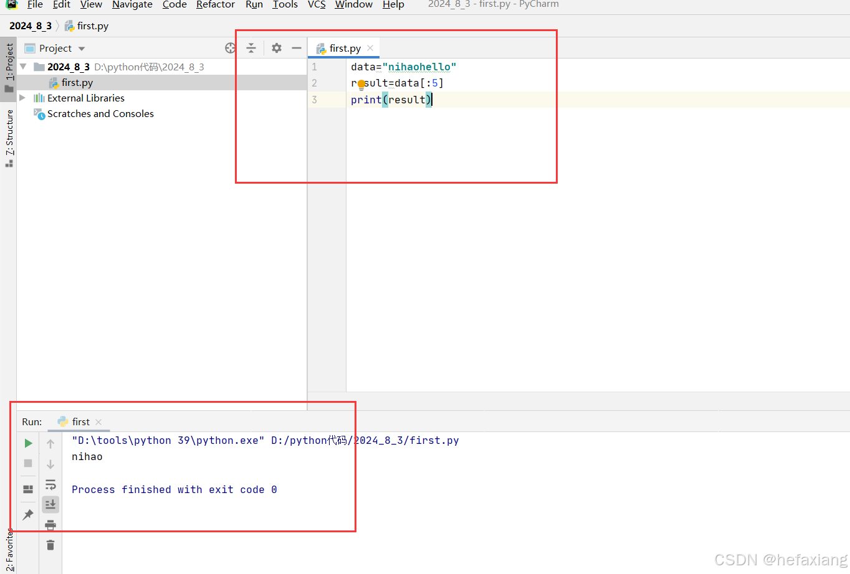
Task: Open the VCS menu
Action: click(x=317, y=5)
